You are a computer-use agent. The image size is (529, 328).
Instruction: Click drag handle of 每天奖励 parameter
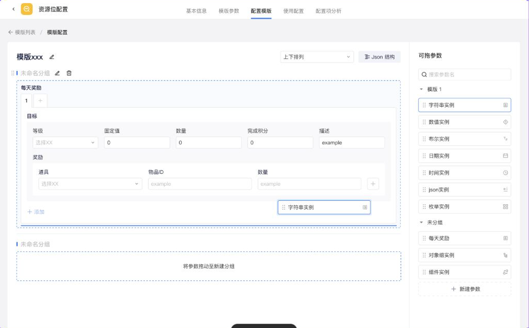pos(424,238)
